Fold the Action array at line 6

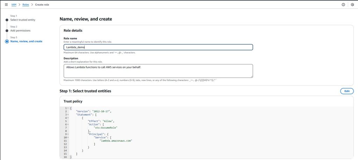[68, 124]
